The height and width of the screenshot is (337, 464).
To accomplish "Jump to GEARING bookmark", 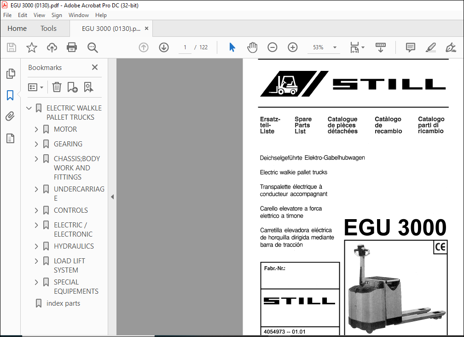I will [68, 144].
